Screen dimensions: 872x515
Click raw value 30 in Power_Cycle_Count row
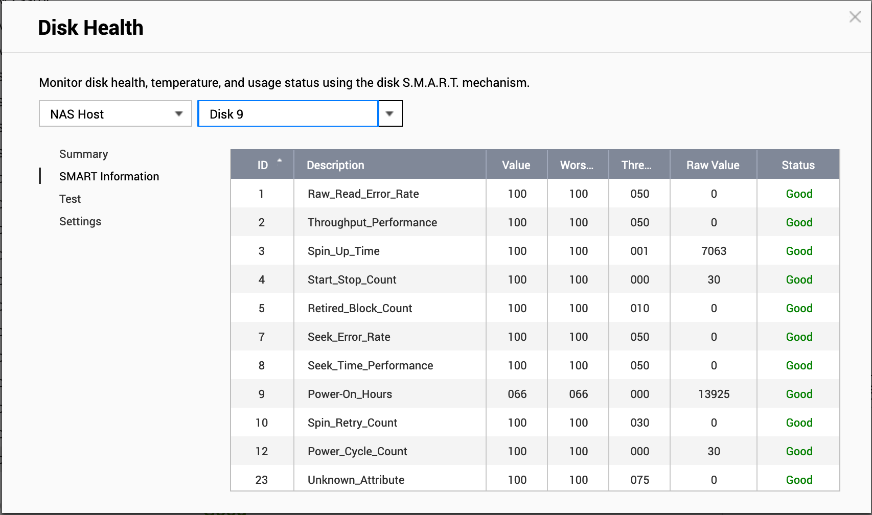click(714, 451)
